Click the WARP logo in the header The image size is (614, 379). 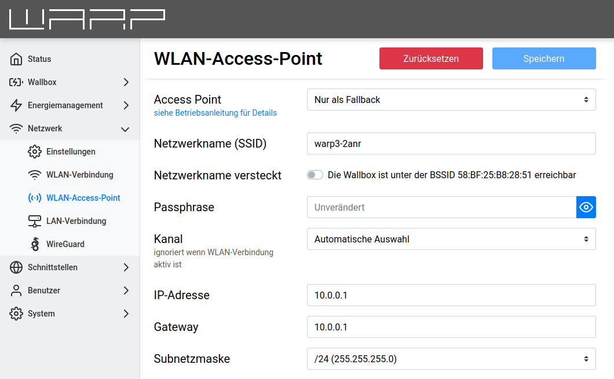pos(87,19)
